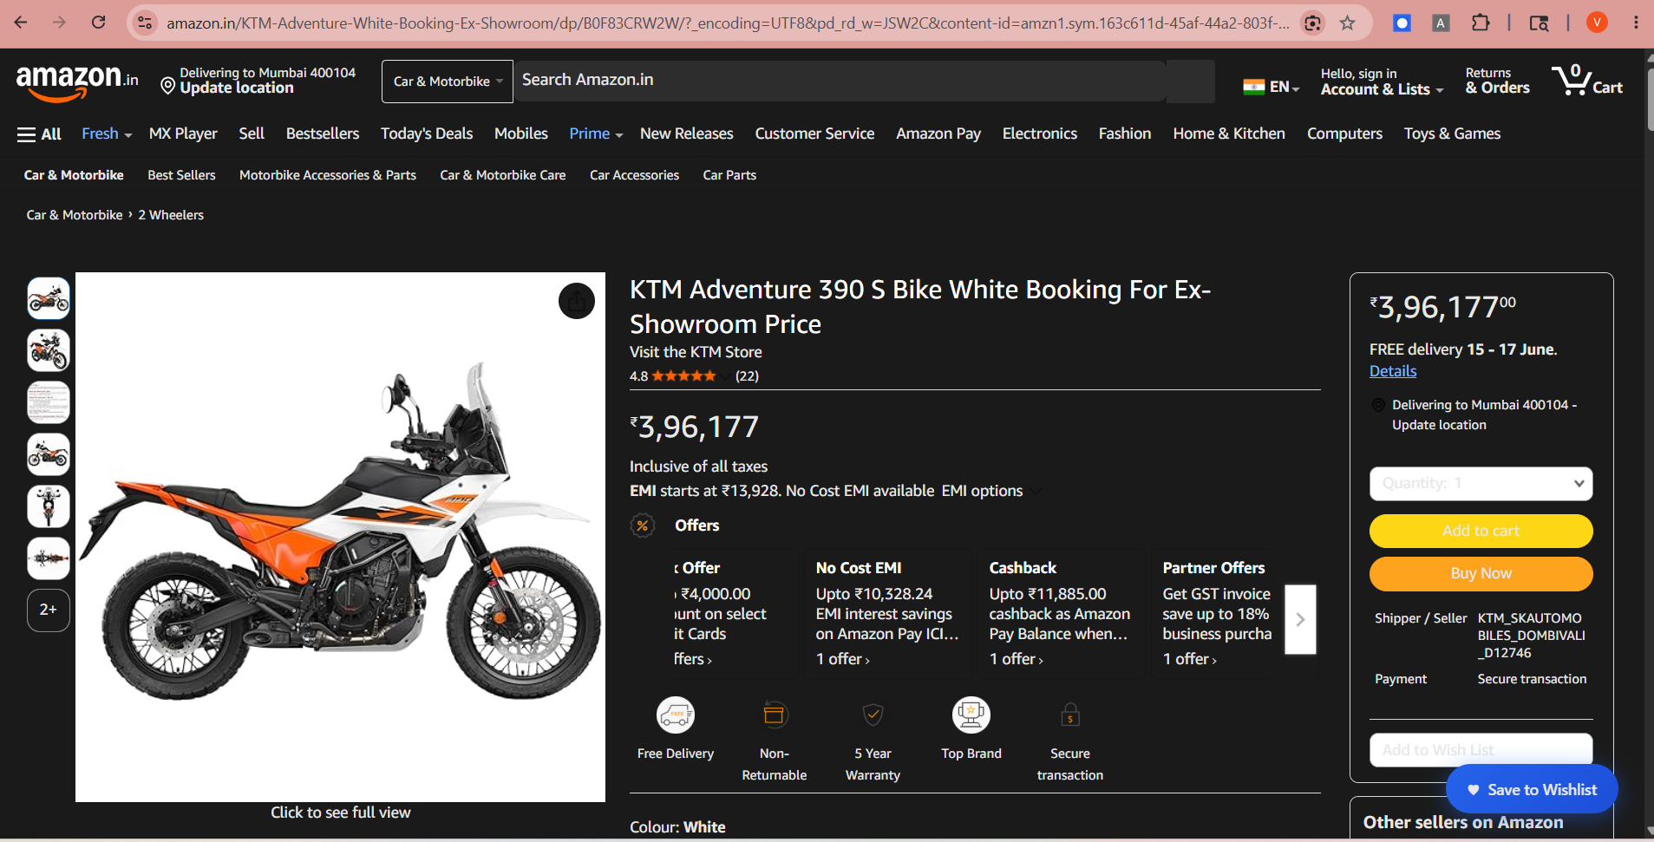Expand the star rating breakdown popover

[x=725, y=376]
